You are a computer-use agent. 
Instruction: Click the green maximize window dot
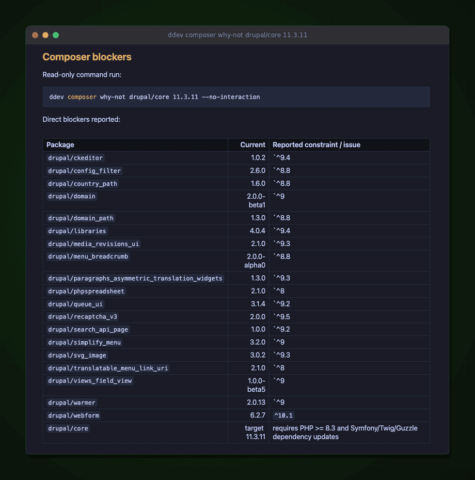56,35
